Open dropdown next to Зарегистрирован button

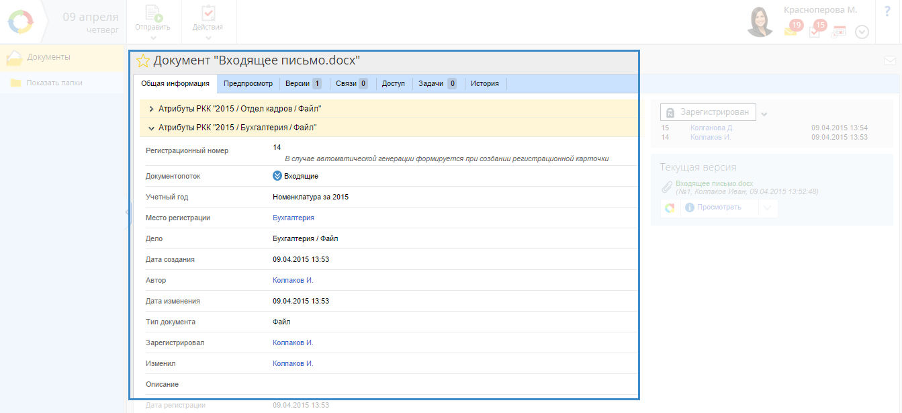point(764,113)
